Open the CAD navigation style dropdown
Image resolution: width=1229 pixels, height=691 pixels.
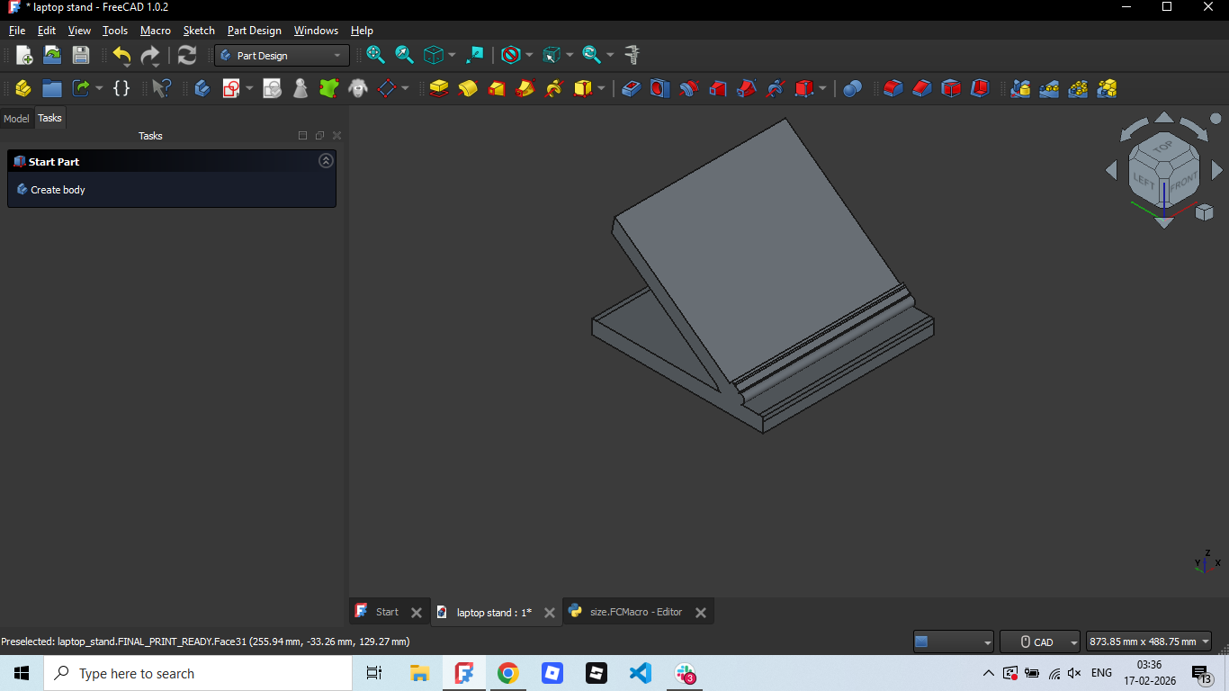(1039, 642)
